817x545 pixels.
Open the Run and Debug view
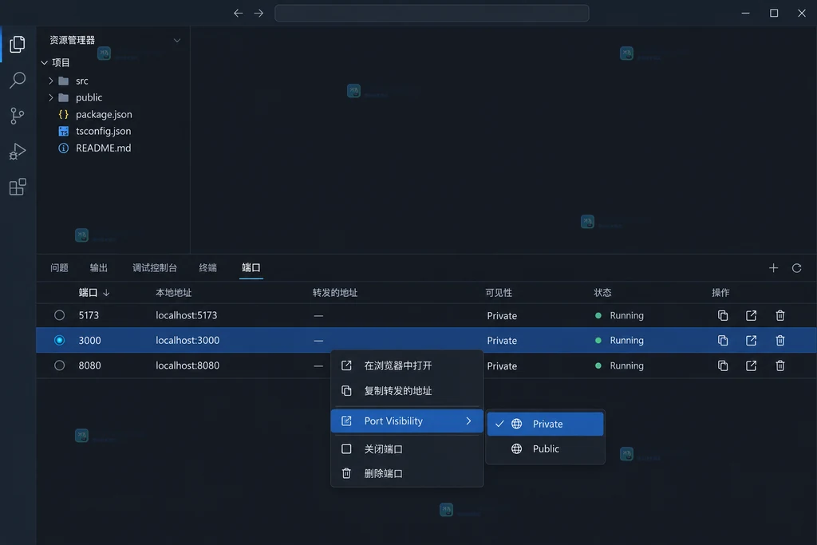coord(18,152)
